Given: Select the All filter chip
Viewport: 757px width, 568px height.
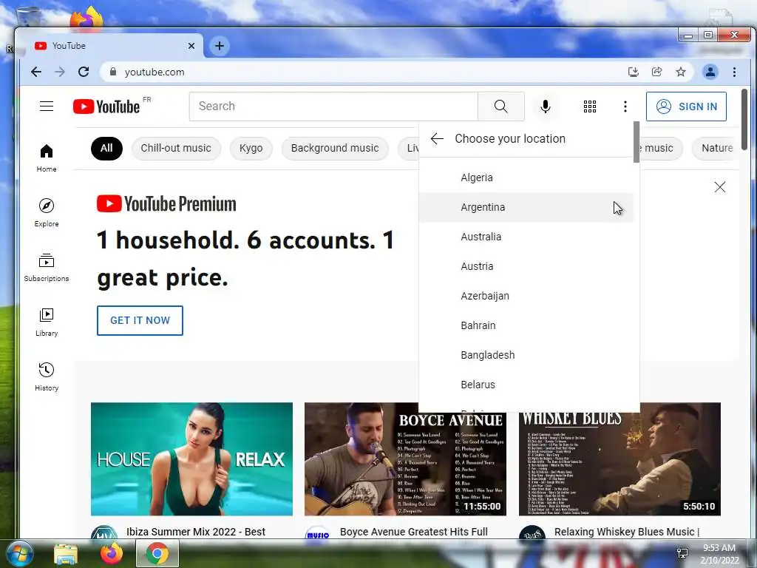Looking at the screenshot, I should [106, 148].
